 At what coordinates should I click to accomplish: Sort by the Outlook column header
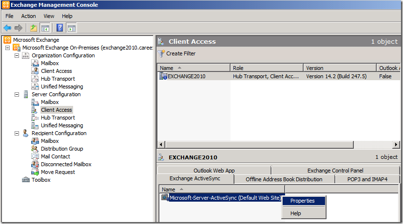coord(388,68)
